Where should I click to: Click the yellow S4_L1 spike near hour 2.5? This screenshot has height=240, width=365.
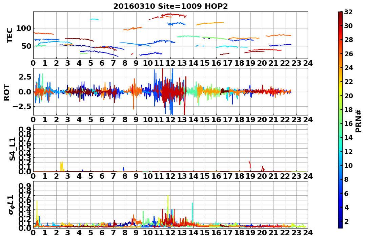pos(62,167)
